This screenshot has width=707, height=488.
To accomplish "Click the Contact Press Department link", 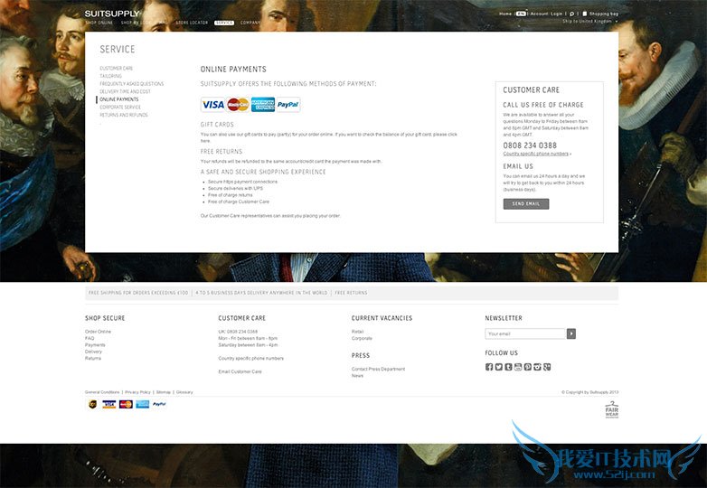I will (378, 369).
